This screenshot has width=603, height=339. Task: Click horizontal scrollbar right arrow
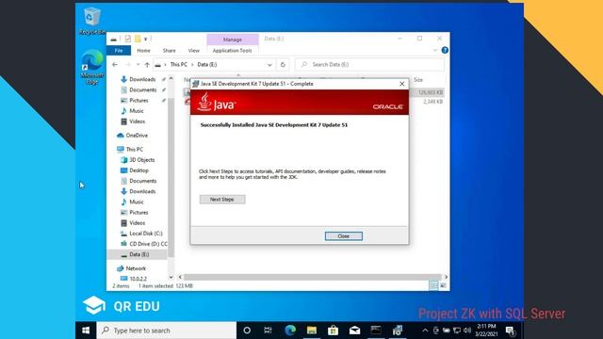coord(446,277)
